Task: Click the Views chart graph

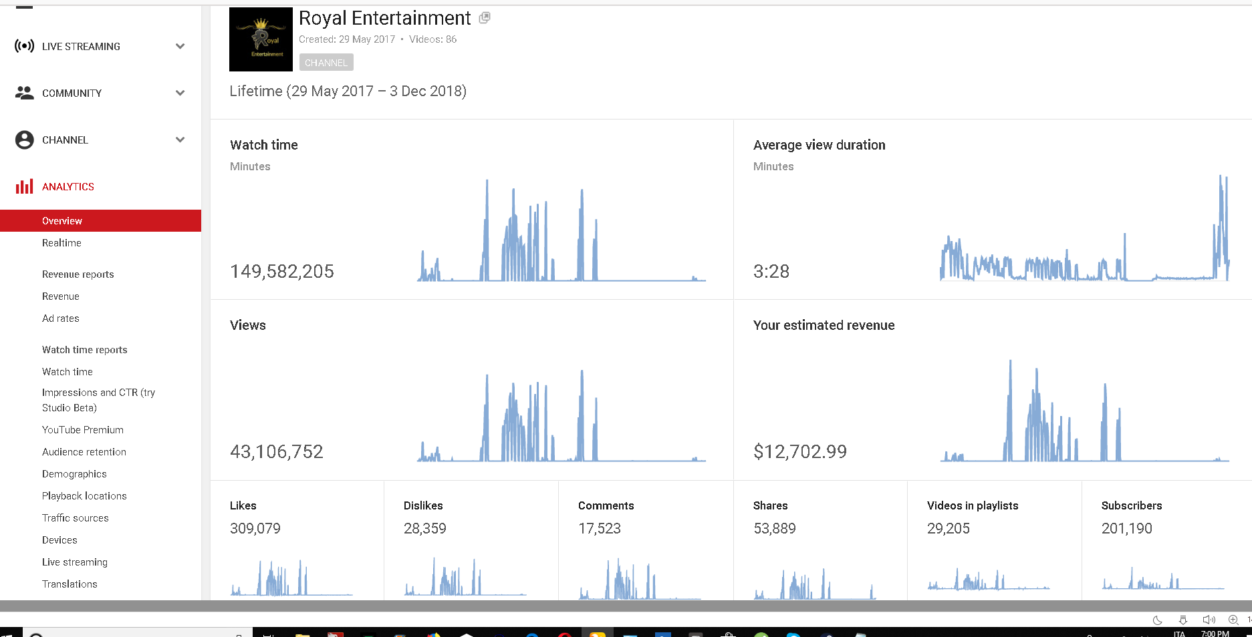Action: pyautogui.click(x=561, y=415)
